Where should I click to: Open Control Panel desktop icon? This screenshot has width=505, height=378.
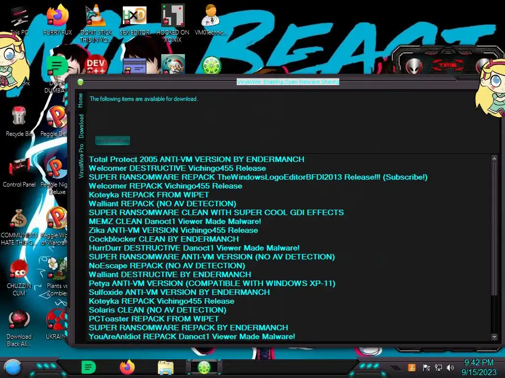[19, 172]
